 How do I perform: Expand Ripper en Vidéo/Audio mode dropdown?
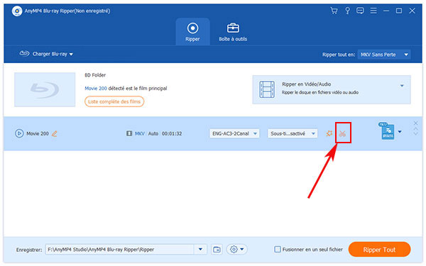tap(402, 86)
